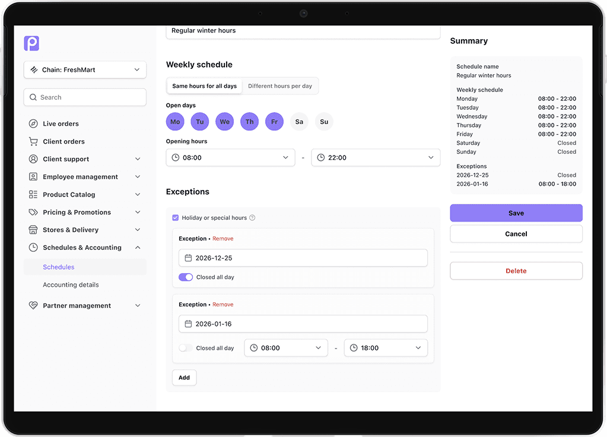Click the Client support person icon
The image size is (607, 437).
(x=33, y=159)
